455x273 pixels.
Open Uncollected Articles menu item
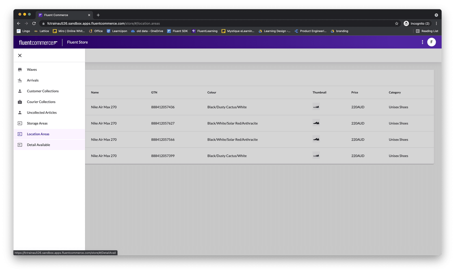pyautogui.click(x=42, y=113)
